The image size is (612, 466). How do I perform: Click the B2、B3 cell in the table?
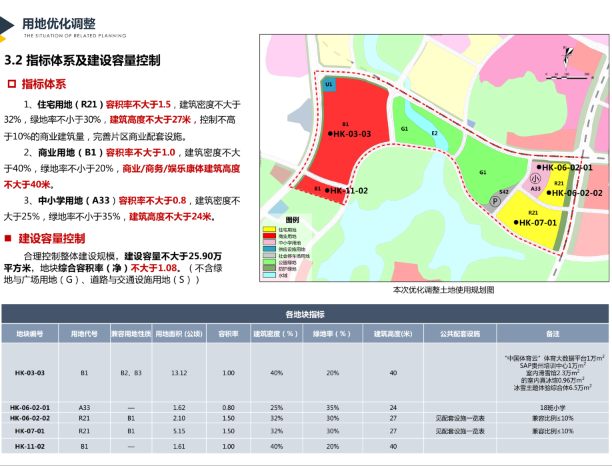click(131, 373)
